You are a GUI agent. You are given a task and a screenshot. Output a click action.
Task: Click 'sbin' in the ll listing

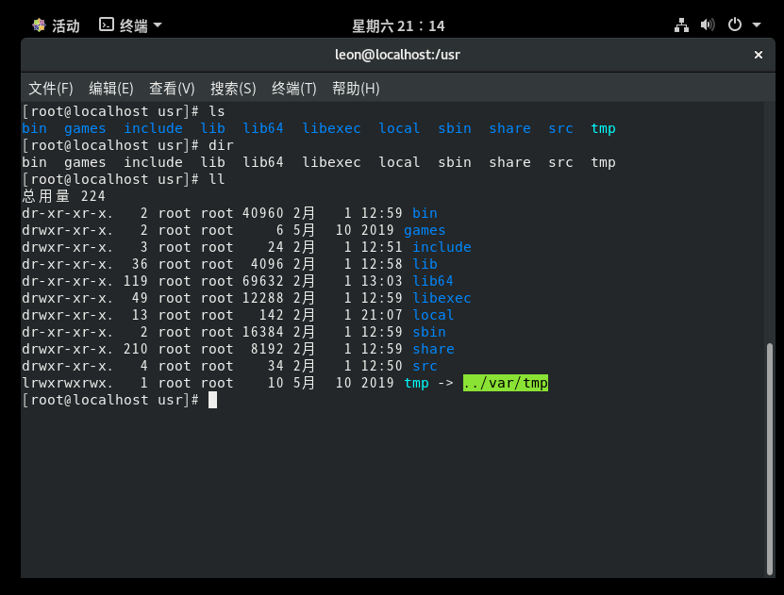(x=429, y=332)
